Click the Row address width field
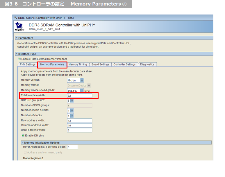Viewport: 225px width, 177px height. point(80,120)
